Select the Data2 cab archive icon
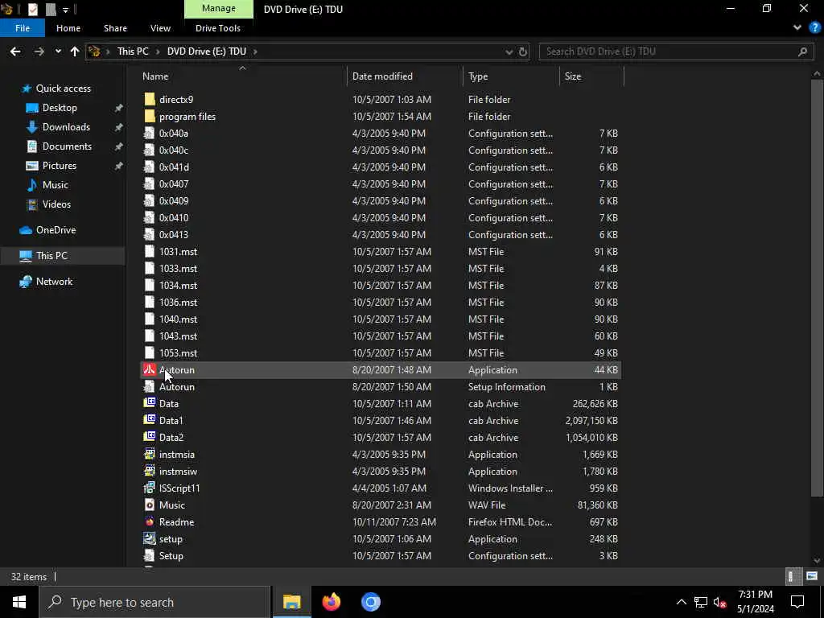 coord(150,437)
